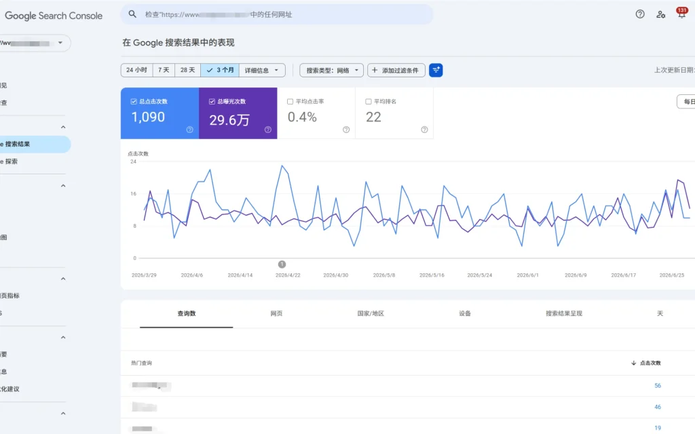
Task: Click the 1,090 total clicks value
Action: 148,117
